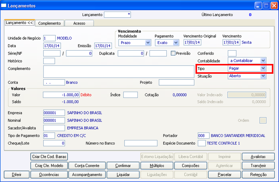Click the CREDITO EM C/C text
The height and width of the screenshot is (182, 279).
pyautogui.click(x=71, y=136)
